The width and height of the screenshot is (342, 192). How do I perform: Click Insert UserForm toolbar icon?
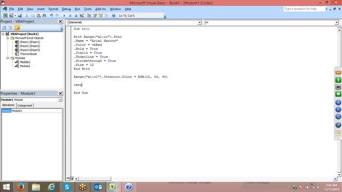click(11, 15)
